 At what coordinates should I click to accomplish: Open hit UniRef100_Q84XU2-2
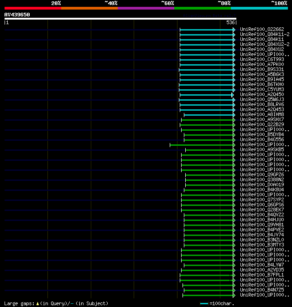[265, 45]
